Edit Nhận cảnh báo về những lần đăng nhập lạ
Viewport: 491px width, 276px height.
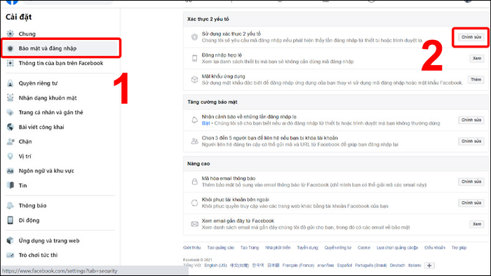[471, 120]
